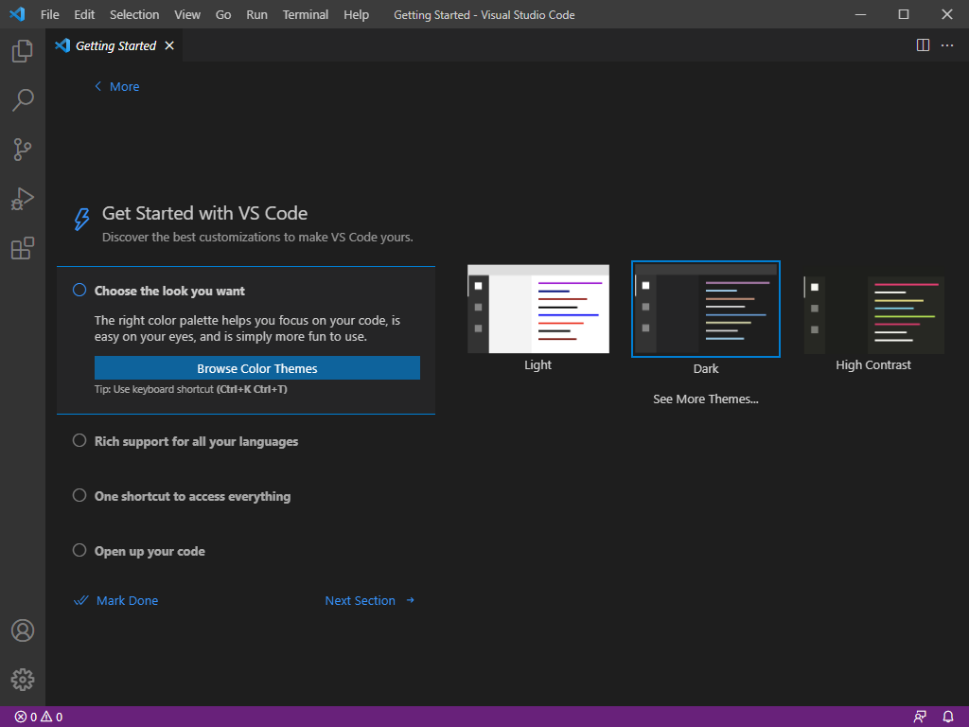969x727 pixels.
Task: Switch to the Getting Started tab
Action: point(114,44)
